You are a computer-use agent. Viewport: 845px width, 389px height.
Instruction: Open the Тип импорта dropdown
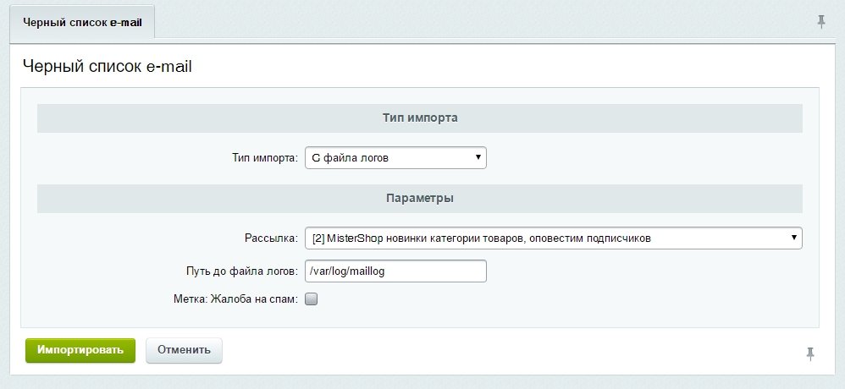click(395, 157)
